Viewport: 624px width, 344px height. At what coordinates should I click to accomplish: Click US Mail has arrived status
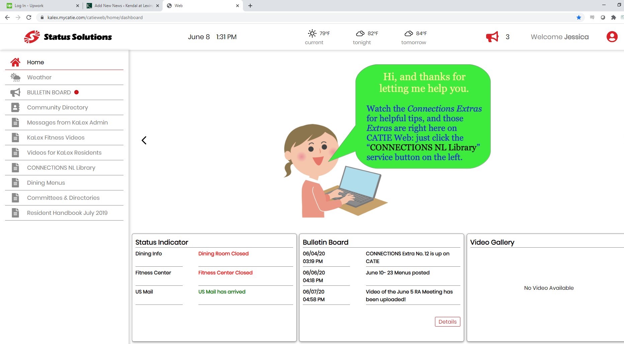[222, 292]
